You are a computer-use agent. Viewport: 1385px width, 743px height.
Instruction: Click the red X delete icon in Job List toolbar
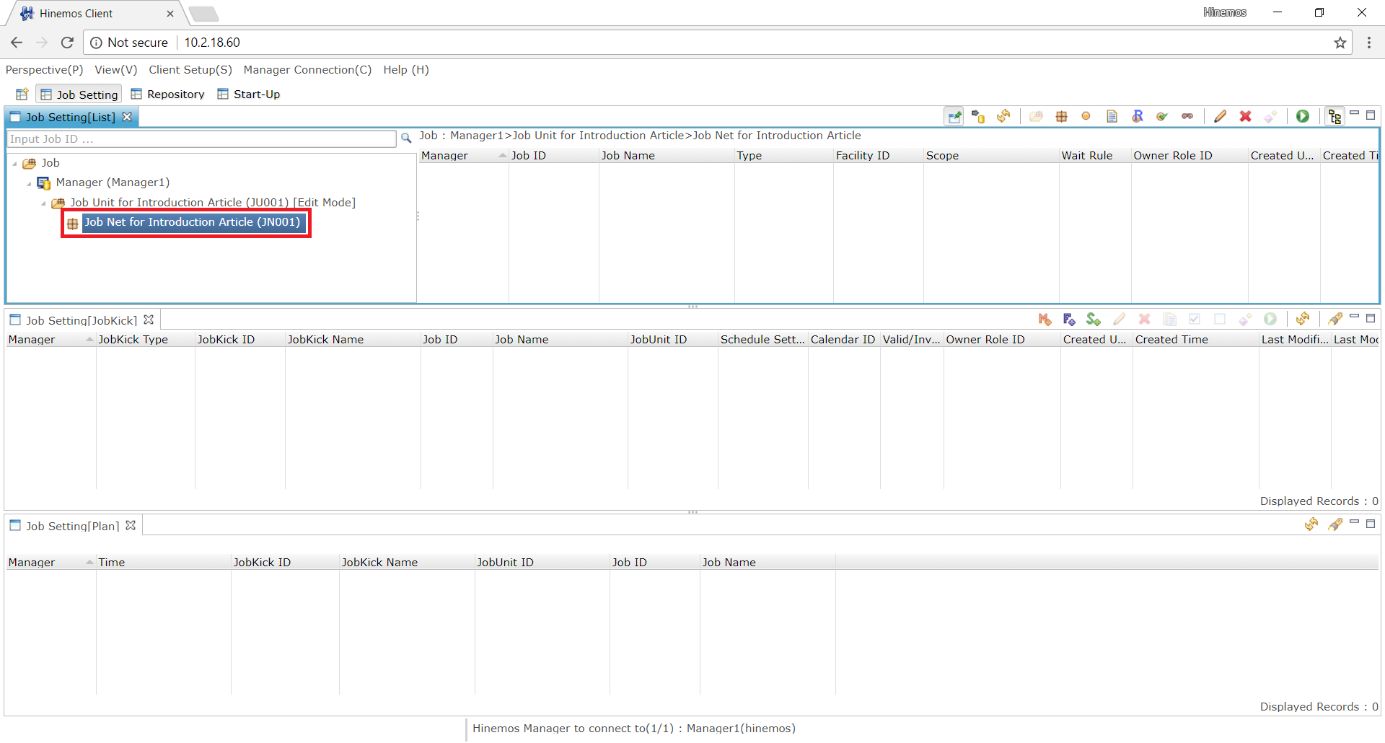click(1245, 116)
